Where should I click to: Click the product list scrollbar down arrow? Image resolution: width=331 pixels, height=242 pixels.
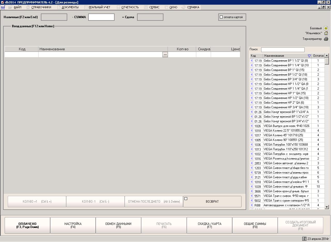(x=327, y=207)
